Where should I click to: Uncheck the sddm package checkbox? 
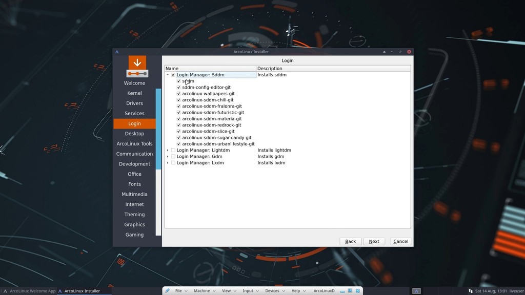click(x=178, y=81)
